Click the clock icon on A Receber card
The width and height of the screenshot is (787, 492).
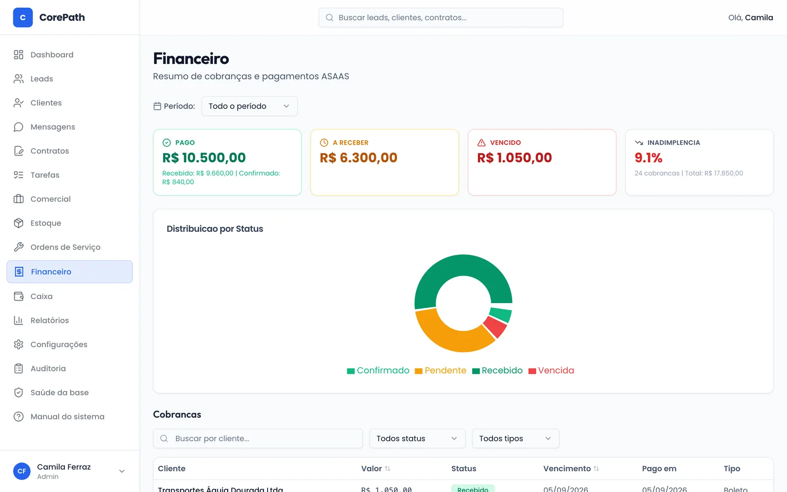pyautogui.click(x=324, y=143)
